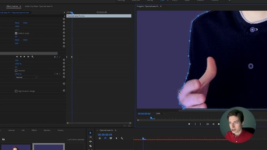Image resolution: width=267 pixels, height=150 pixels.
Task: Switch to Effect Controls tab
Action: point(12,6)
